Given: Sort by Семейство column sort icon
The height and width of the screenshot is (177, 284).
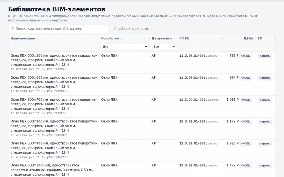Looking at the screenshot, I should (x=121, y=39).
